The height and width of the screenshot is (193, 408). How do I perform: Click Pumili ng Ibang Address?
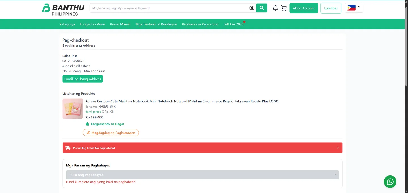tap(82, 79)
